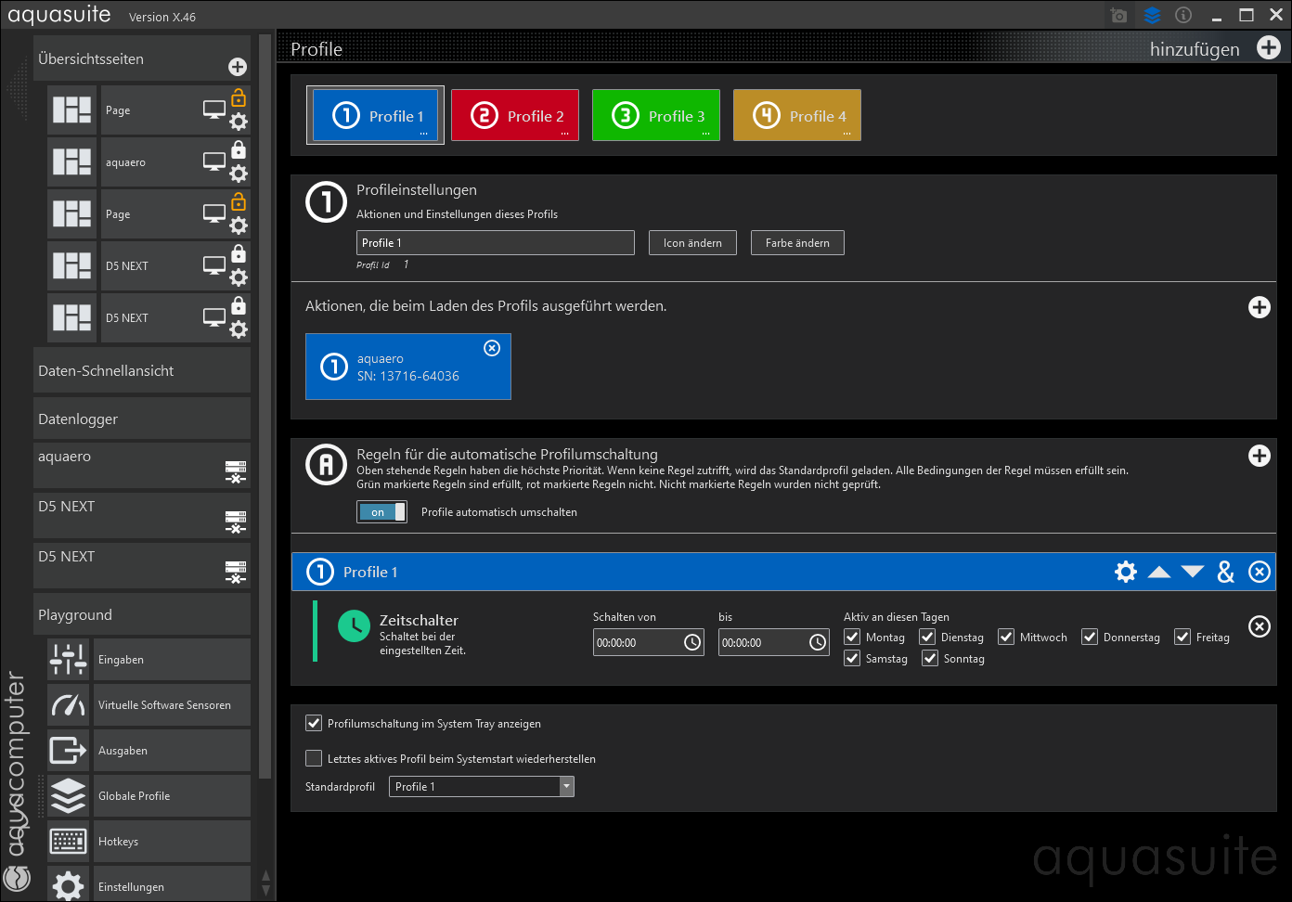
Task: Open the Standardprofil dropdown
Action: tap(566, 787)
